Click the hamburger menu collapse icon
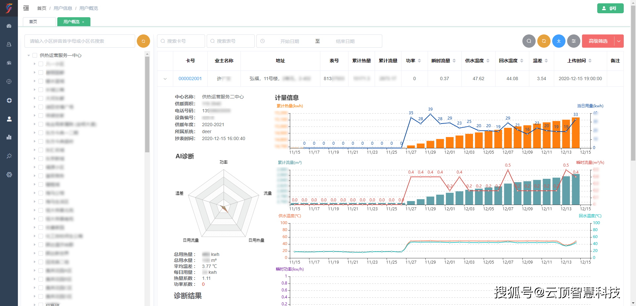This screenshot has width=636, height=306. point(26,8)
